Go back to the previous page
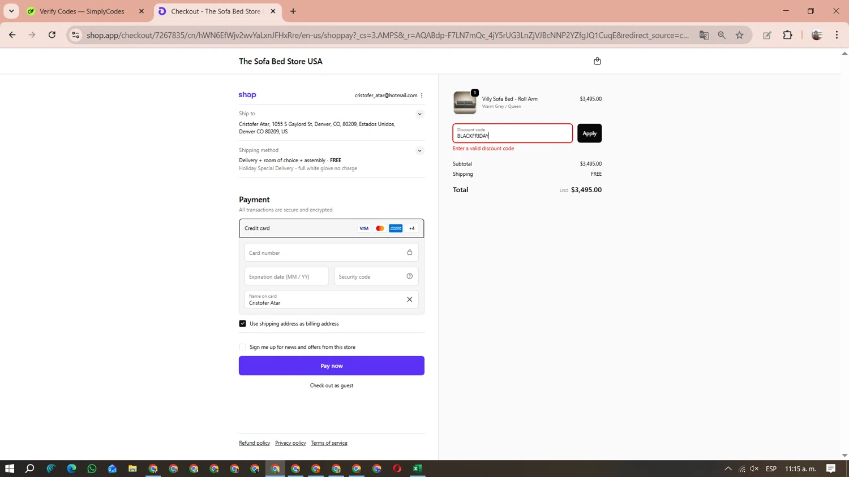 (12, 35)
